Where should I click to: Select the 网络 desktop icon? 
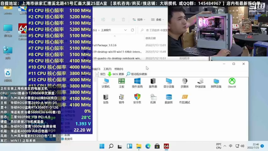[8, 53]
